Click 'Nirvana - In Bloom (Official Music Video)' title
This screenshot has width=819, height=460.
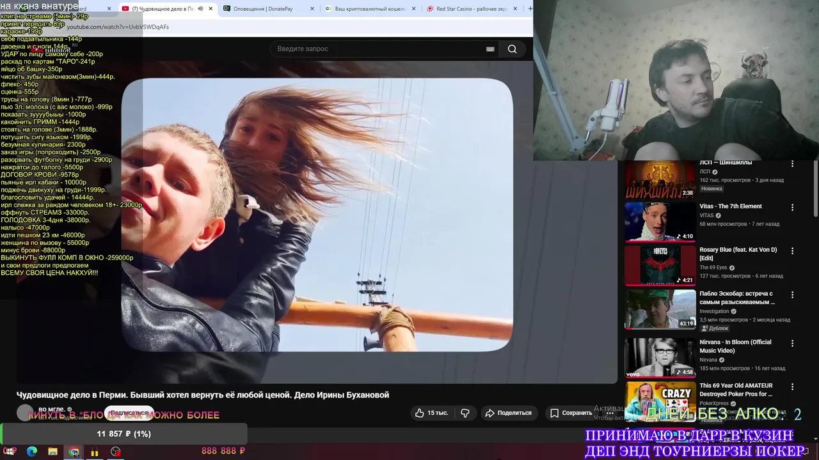point(735,346)
